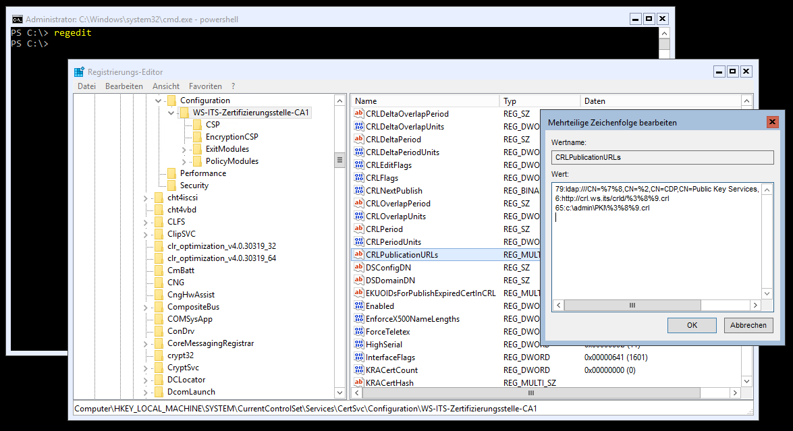
Task: Click the Wertname field CRLPublicationURLs
Action: 663,157
